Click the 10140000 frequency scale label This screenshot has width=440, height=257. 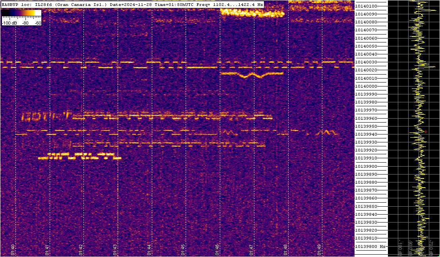click(366, 86)
